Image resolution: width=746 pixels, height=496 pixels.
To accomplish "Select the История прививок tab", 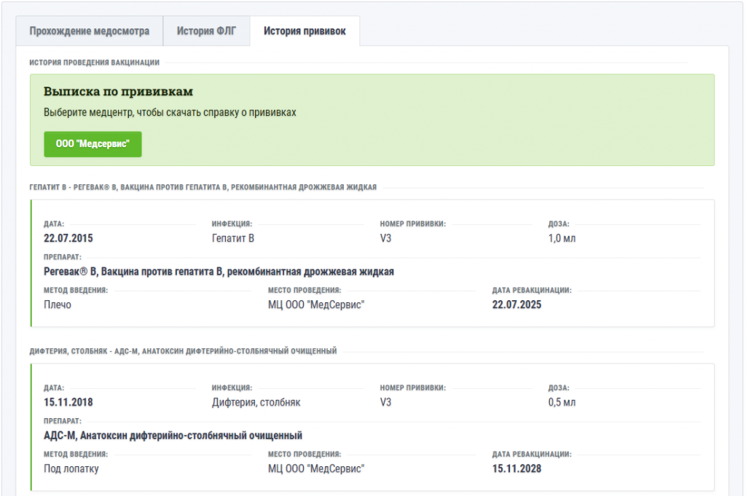I will point(305,31).
